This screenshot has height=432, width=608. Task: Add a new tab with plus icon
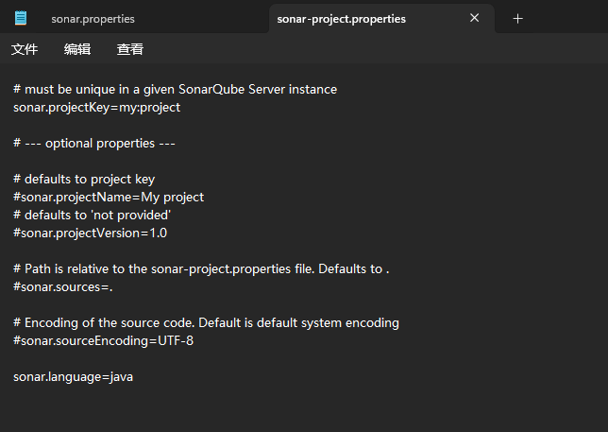517,19
